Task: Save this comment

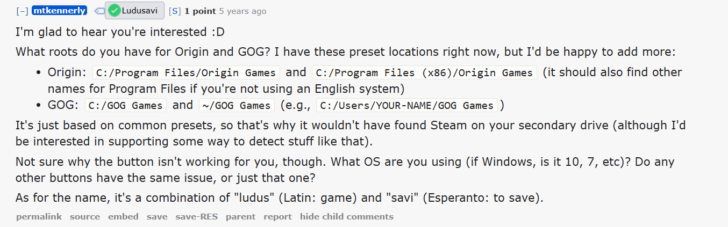Action: click(x=157, y=217)
